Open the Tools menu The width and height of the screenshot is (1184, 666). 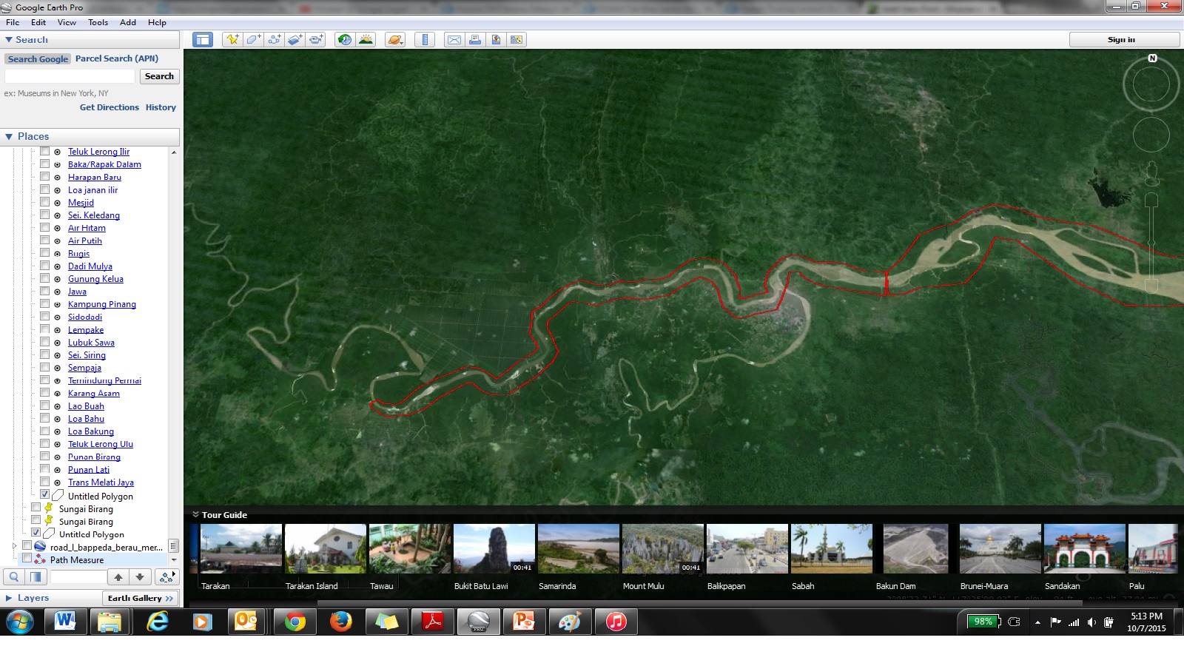coord(98,22)
